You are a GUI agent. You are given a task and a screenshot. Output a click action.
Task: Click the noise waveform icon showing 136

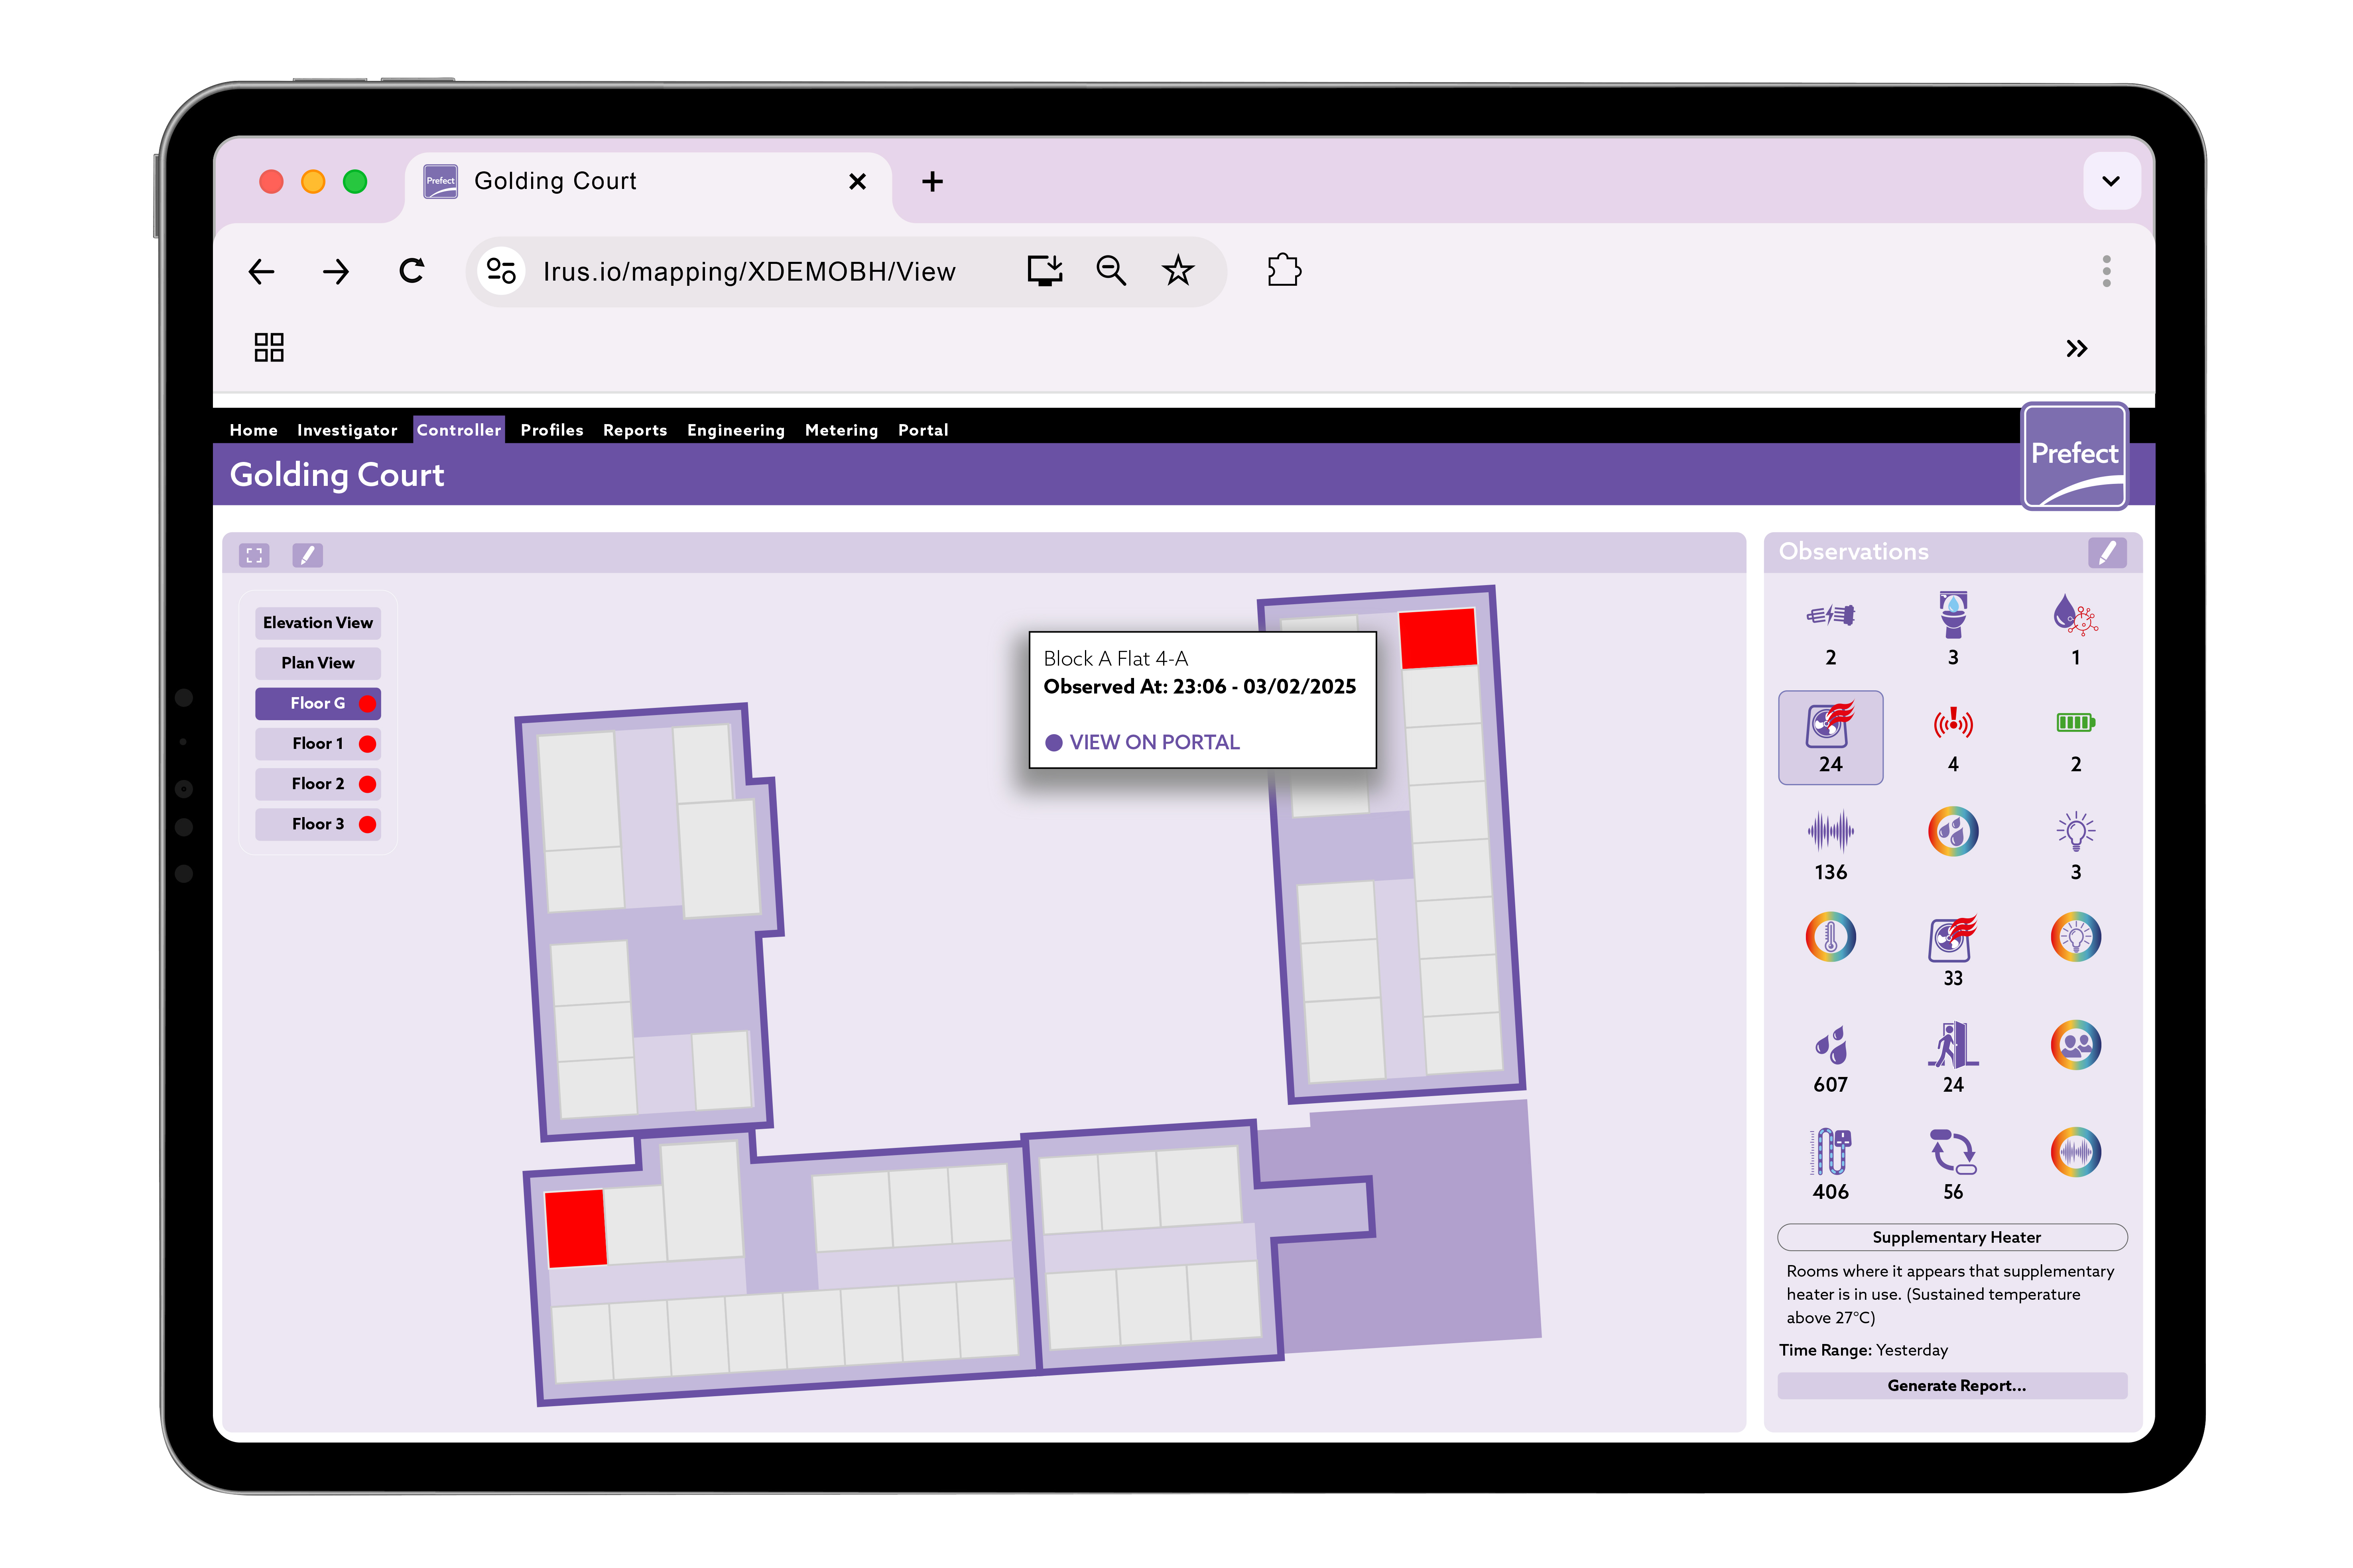tap(1830, 831)
